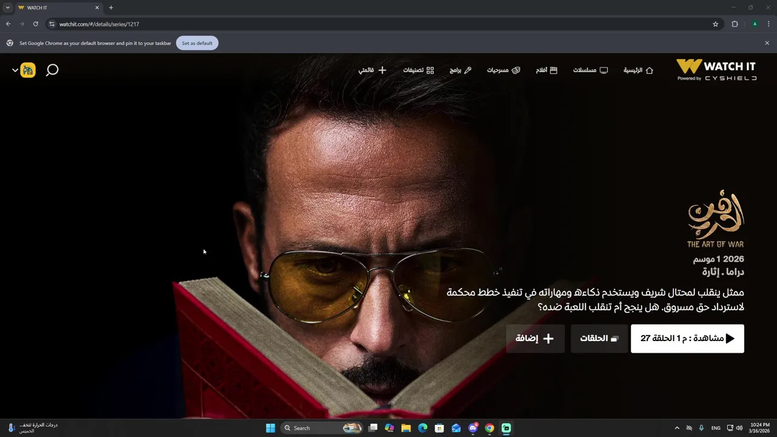Go to مسرحيات (Plays) section
Screen dimensions: 777x437
pos(503,70)
